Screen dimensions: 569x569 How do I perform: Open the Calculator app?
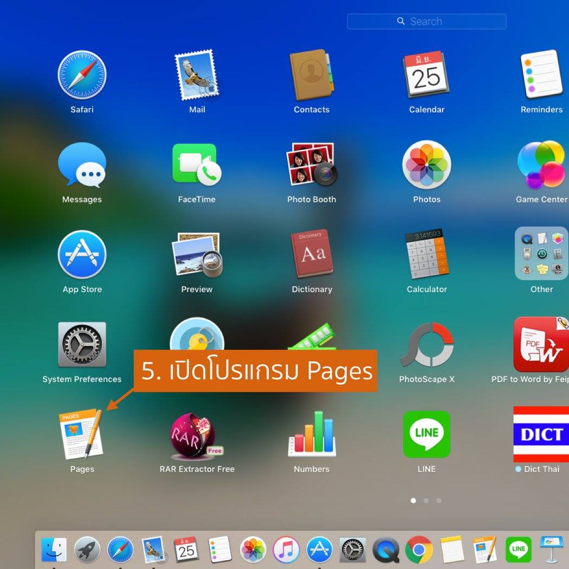pyautogui.click(x=426, y=254)
